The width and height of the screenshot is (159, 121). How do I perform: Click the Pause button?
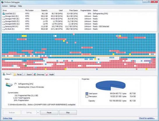tap(49, 113)
